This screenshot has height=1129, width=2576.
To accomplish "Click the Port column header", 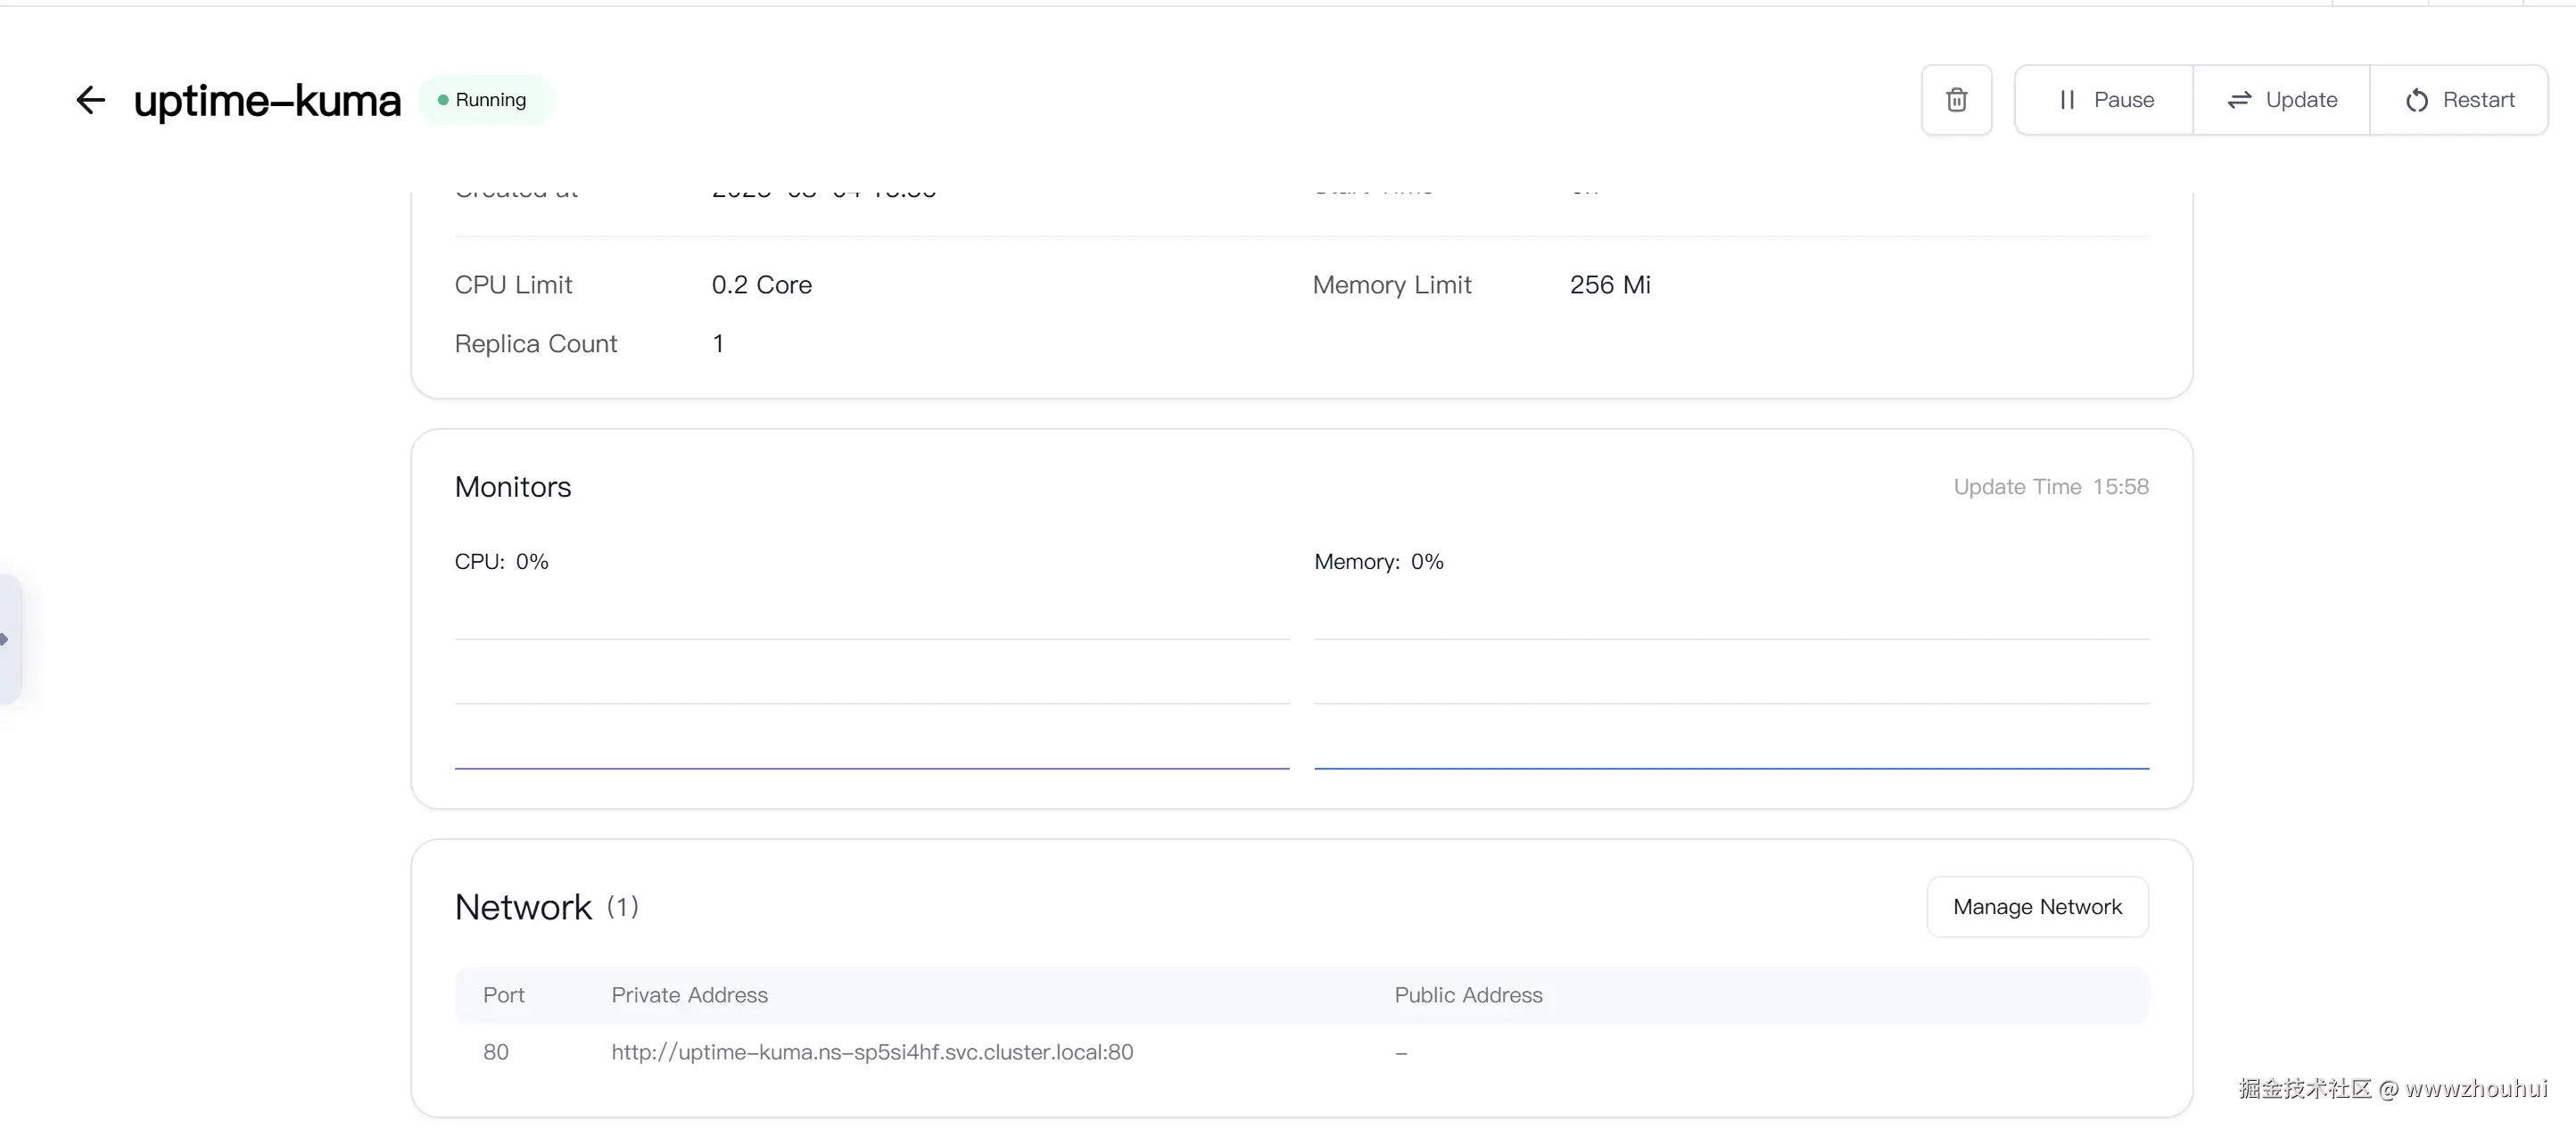I will 503,995.
